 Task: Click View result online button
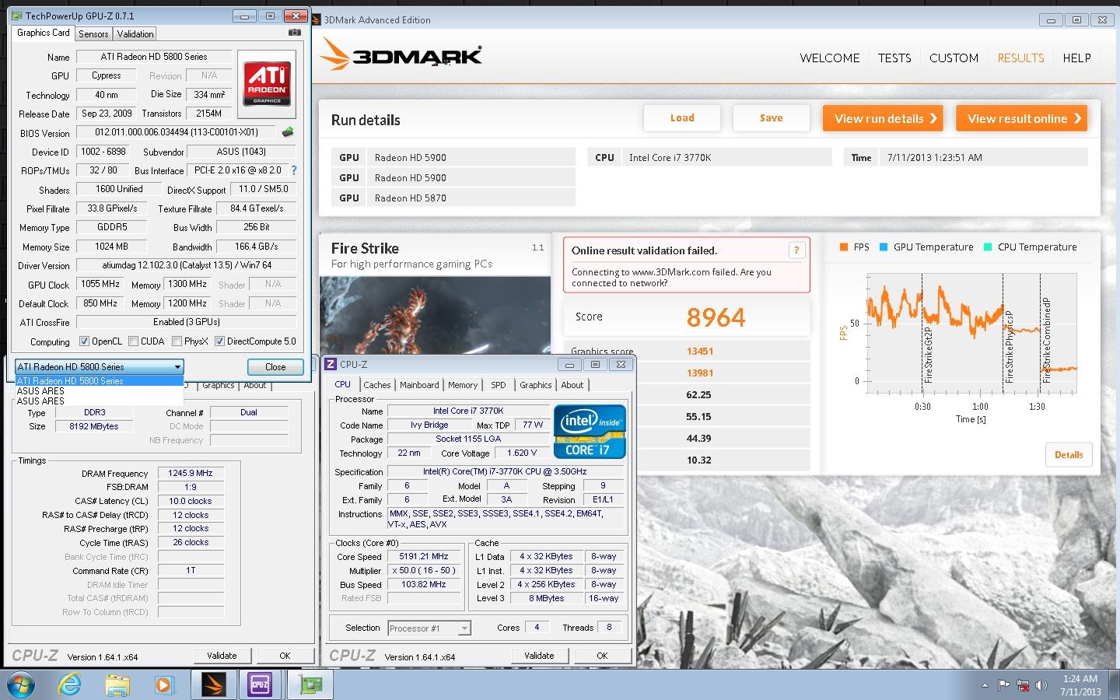point(1022,118)
